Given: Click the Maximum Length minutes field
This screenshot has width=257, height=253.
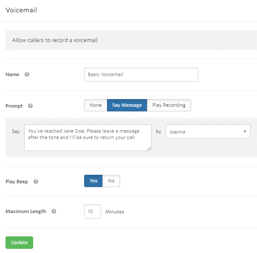Looking at the screenshot, I should 93,211.
